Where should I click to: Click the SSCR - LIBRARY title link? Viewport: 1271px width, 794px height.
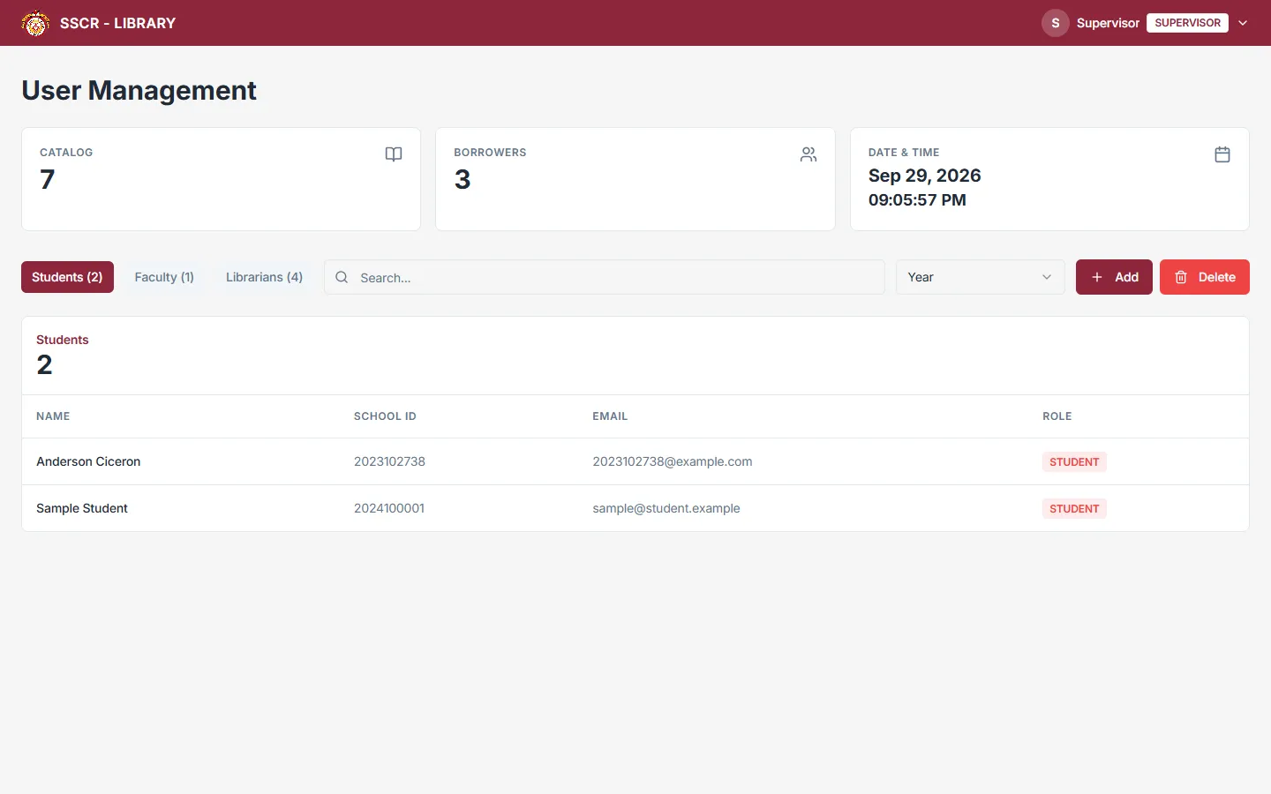tap(117, 23)
